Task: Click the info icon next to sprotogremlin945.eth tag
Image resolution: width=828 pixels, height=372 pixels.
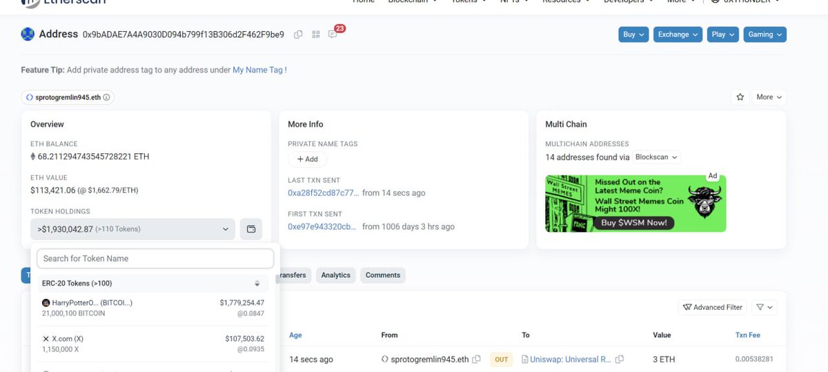Action: tap(106, 97)
